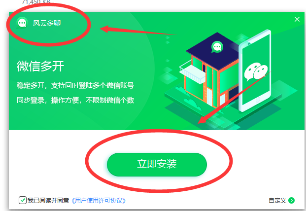Click the 同步登录 description line
This screenshot has width=306, height=211.
click(x=75, y=100)
